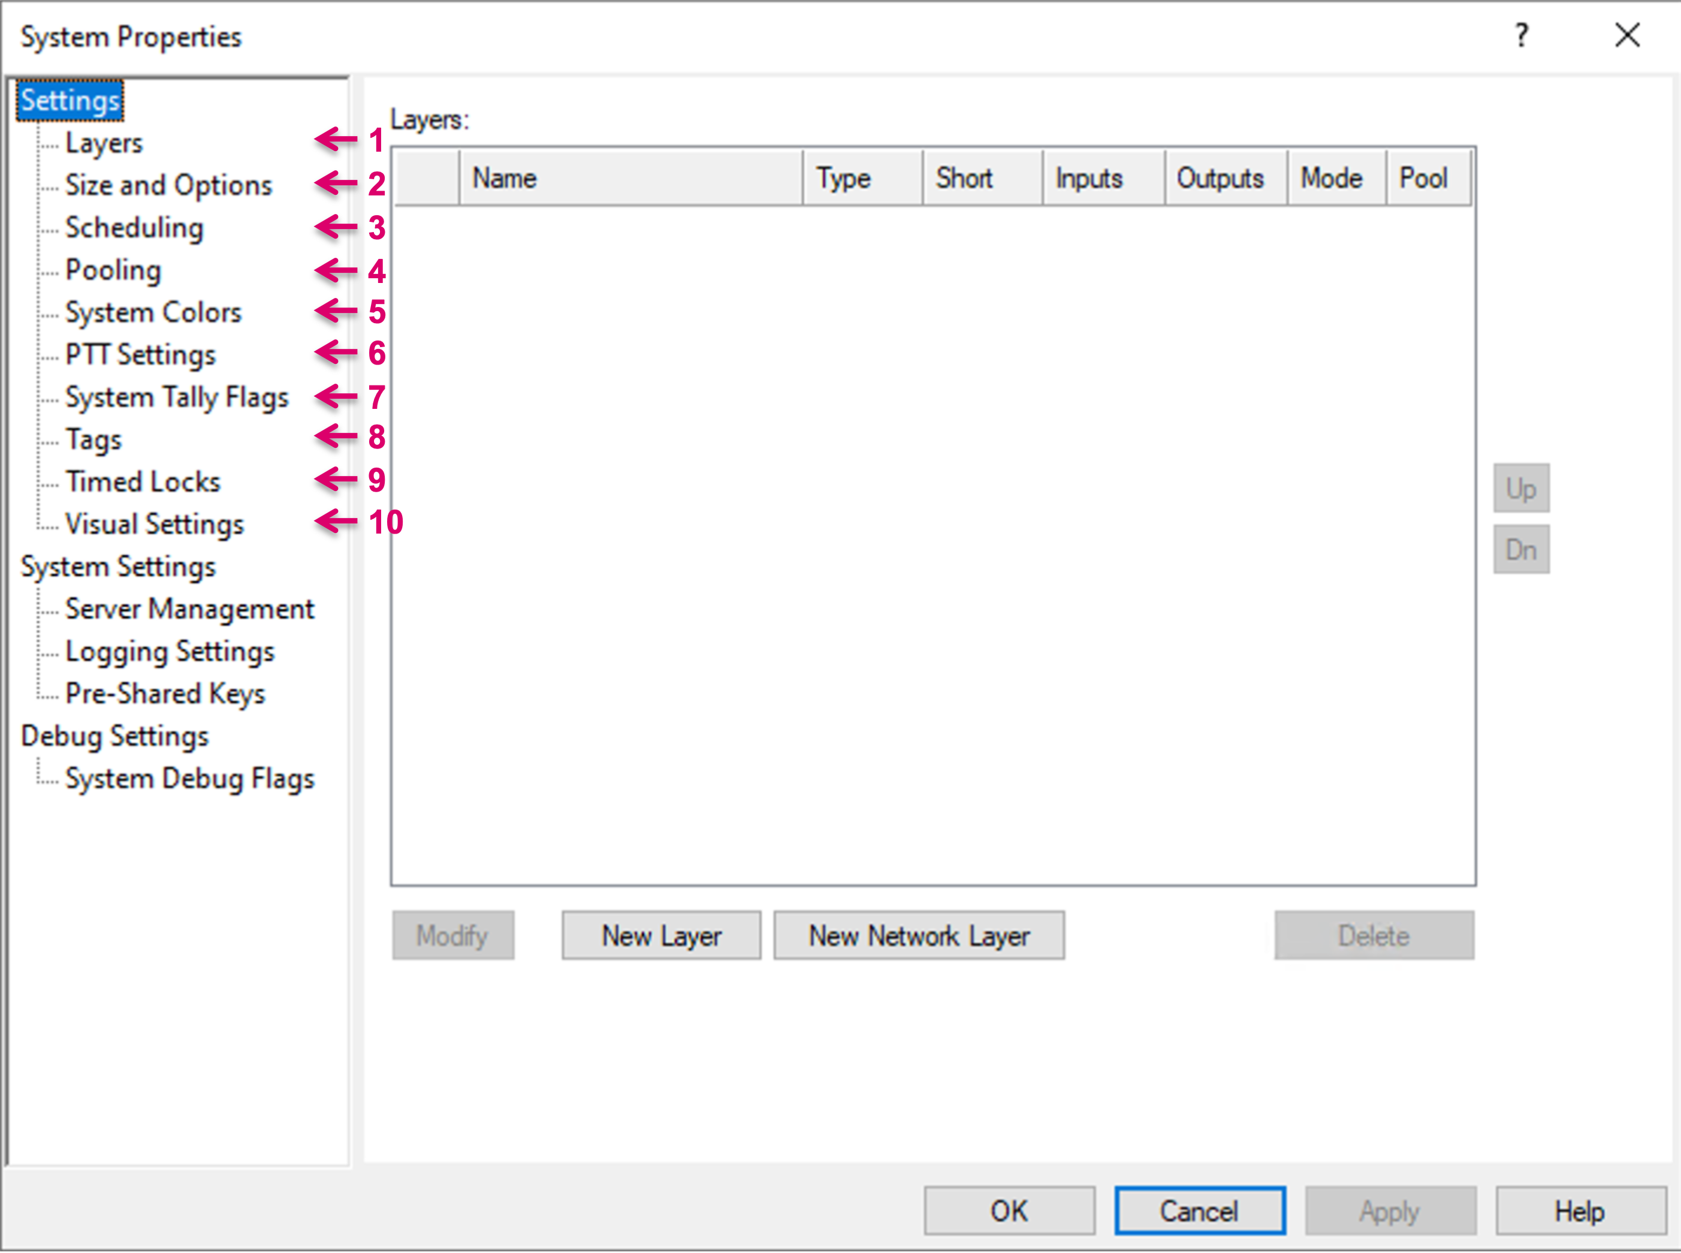Sort layers by Name column header
Viewport: 1681px width, 1253px height.
click(630, 178)
